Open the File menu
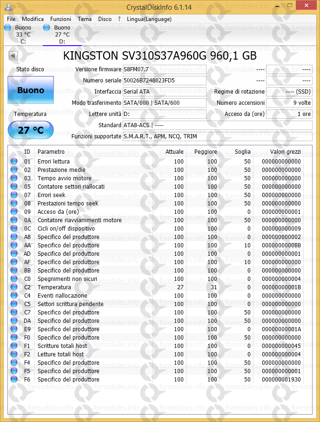 pyautogui.click(x=11, y=19)
